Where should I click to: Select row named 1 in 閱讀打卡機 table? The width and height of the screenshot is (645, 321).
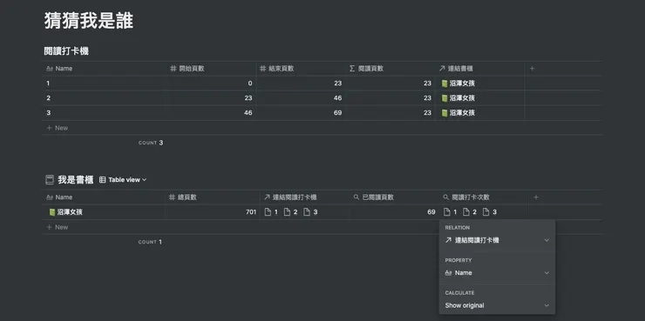tap(104, 84)
